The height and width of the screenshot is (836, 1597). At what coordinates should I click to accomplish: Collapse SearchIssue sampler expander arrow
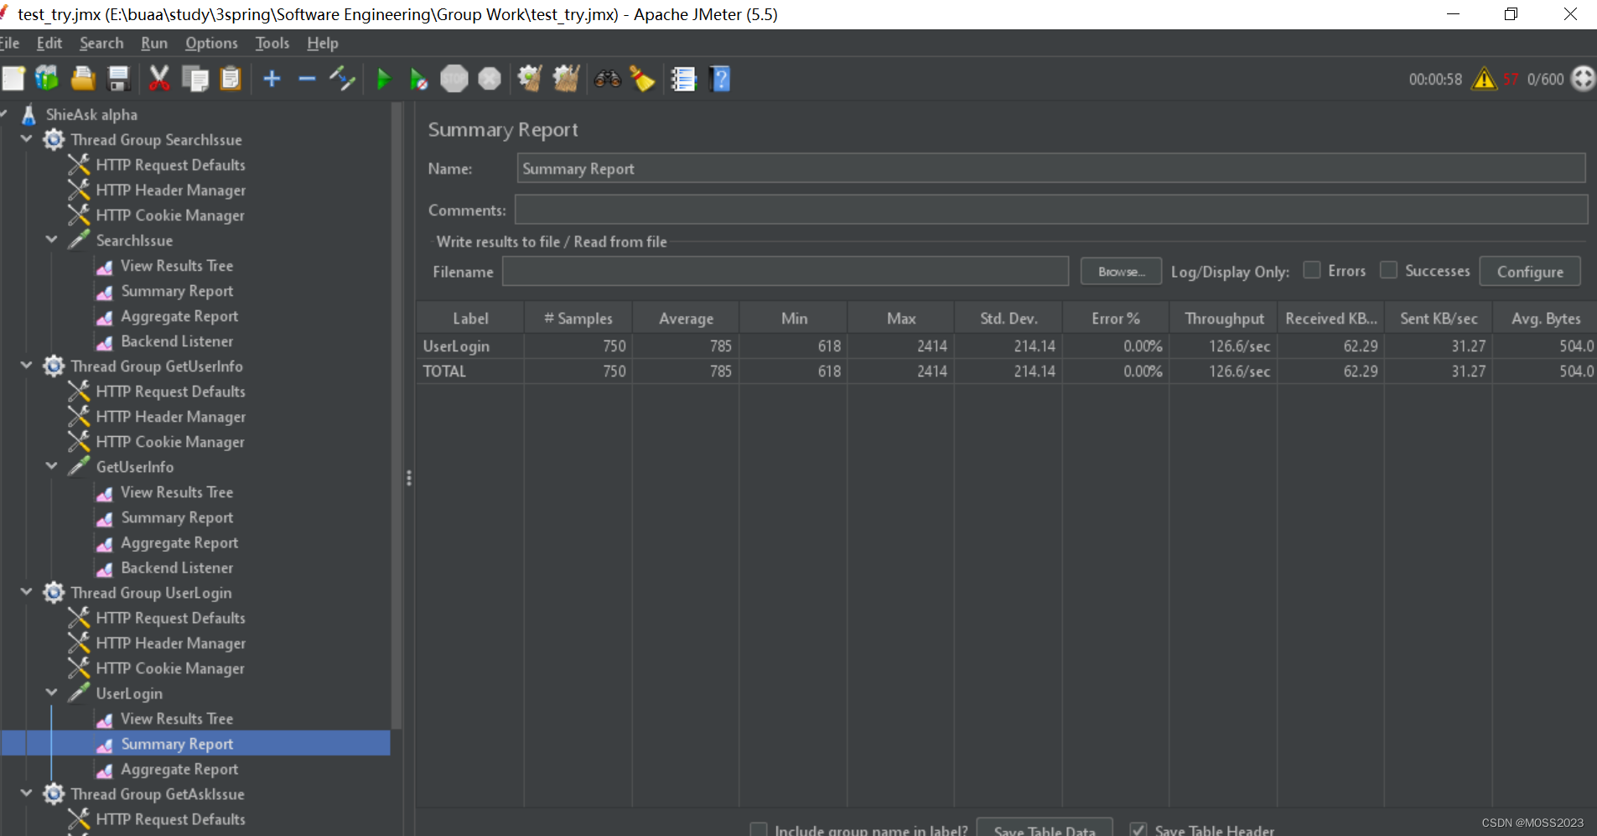(x=51, y=240)
